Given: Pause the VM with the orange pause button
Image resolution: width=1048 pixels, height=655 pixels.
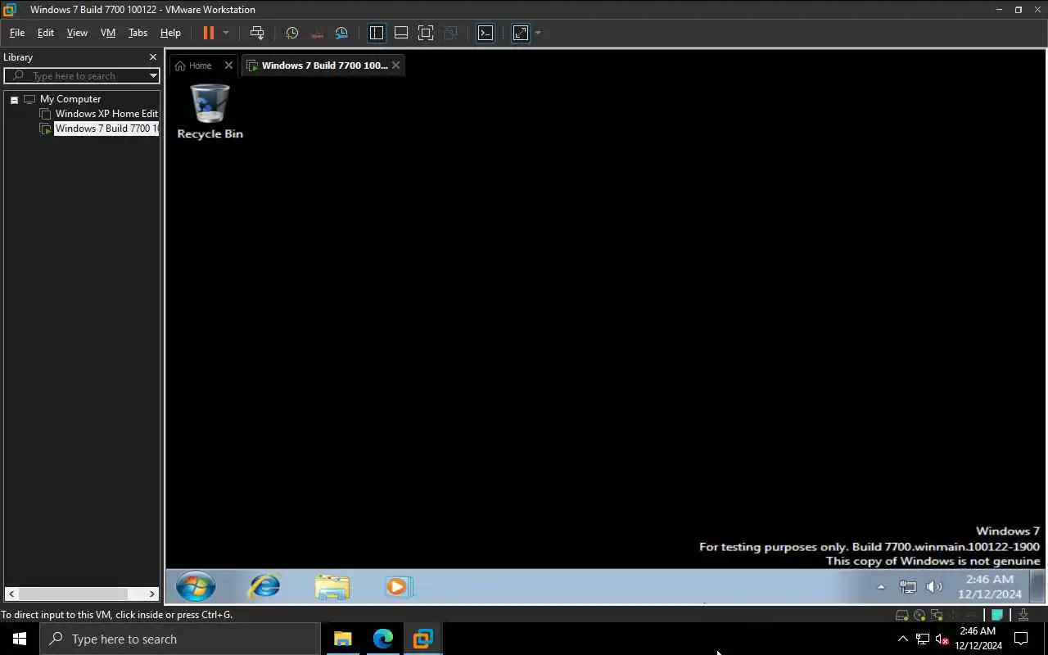Looking at the screenshot, I should (208, 33).
